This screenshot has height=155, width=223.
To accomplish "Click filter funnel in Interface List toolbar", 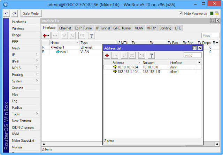I will (x=92, y=35).
